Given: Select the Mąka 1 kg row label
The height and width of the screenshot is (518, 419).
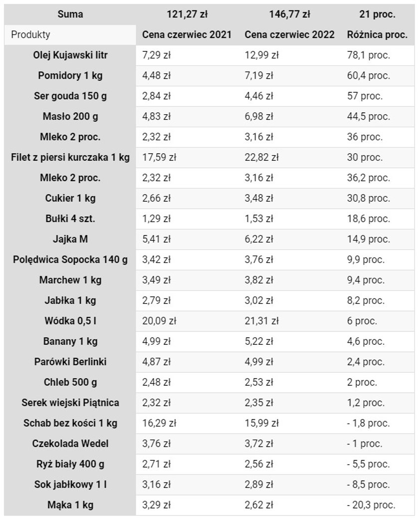Looking at the screenshot, I should point(70,505).
